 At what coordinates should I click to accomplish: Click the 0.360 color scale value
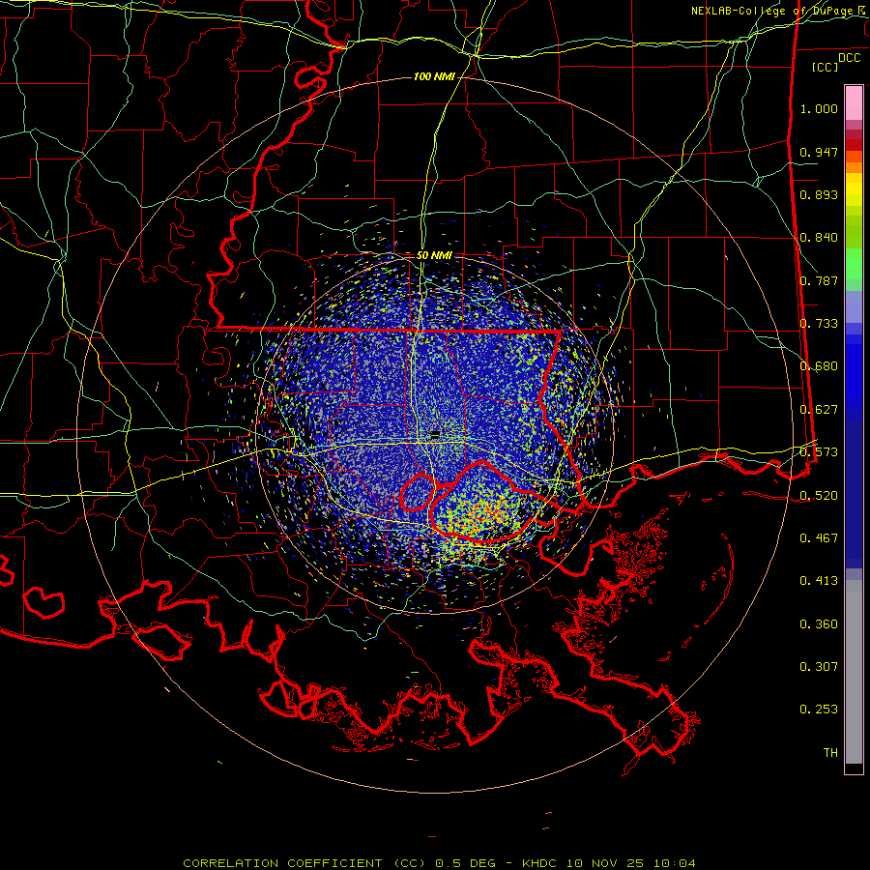click(819, 624)
